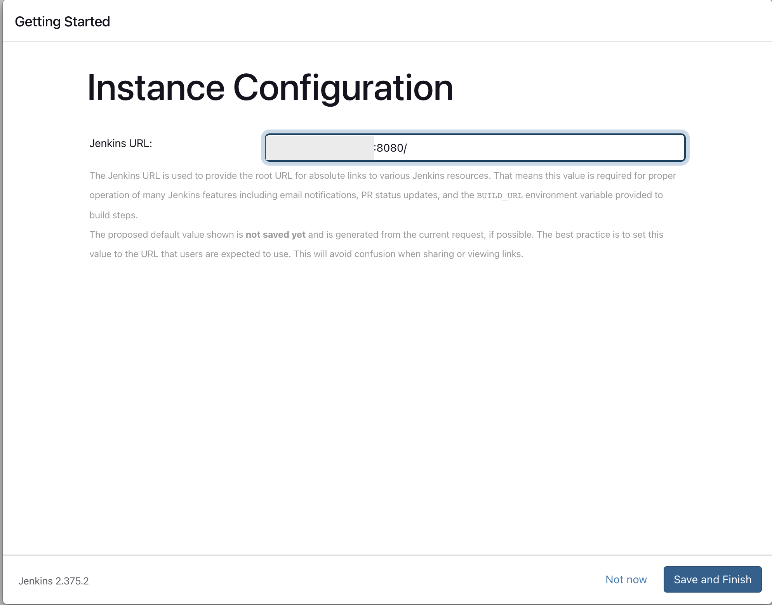Click the bold not saved yet text
The height and width of the screenshot is (605, 772).
click(x=276, y=234)
